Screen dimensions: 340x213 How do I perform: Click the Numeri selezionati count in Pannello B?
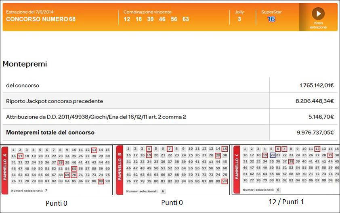tap(163, 191)
